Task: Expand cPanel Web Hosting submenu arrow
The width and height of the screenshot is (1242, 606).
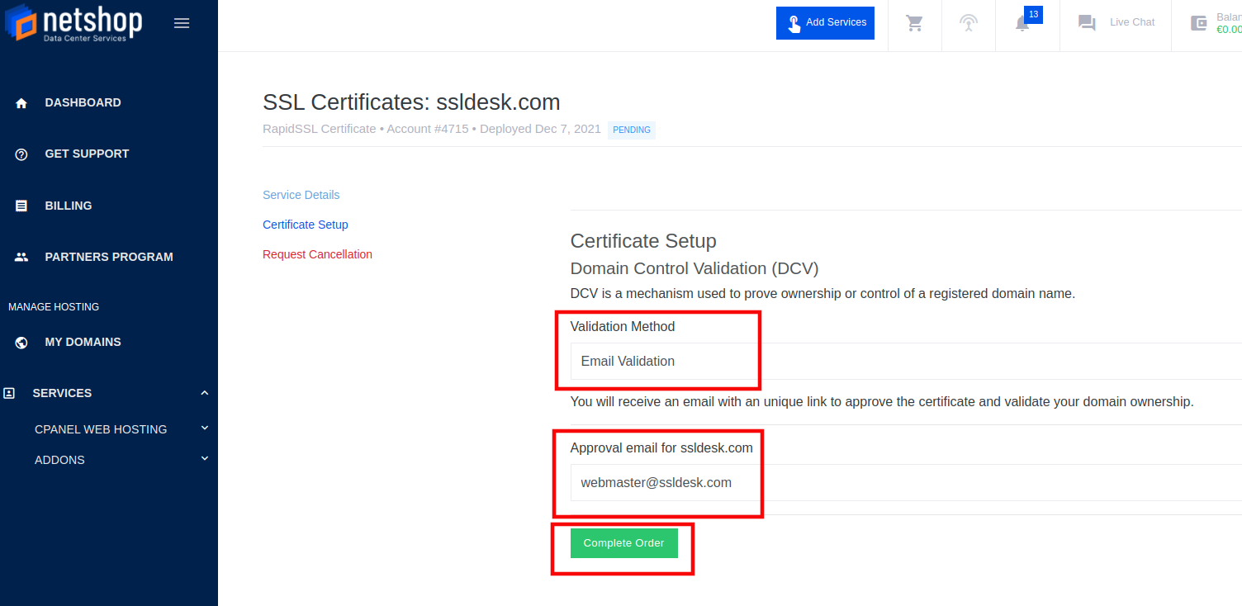Action: tap(205, 428)
